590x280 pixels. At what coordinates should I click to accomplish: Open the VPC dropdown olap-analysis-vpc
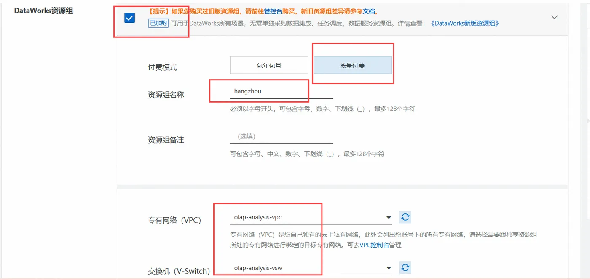click(311, 218)
